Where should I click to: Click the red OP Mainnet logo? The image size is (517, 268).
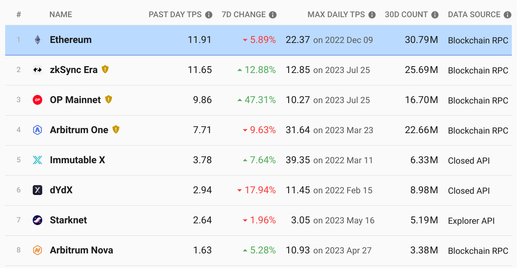pos(37,100)
